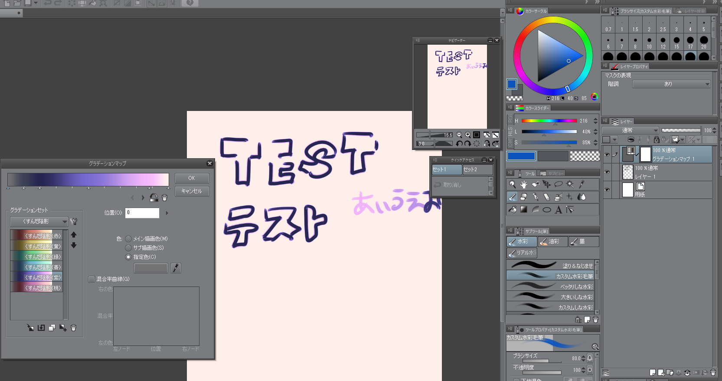Open the layer blend mode 通常 dropdown

pyautogui.click(x=630, y=130)
